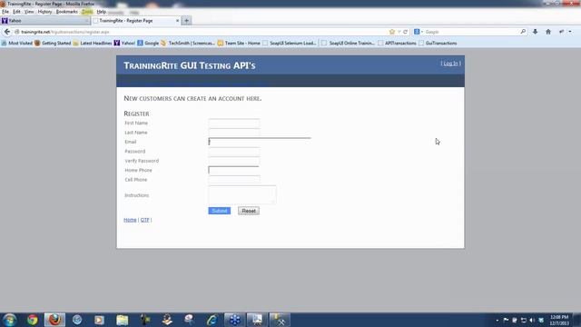The image size is (581, 327).
Task: Open the Help menu
Action: pyautogui.click(x=101, y=12)
